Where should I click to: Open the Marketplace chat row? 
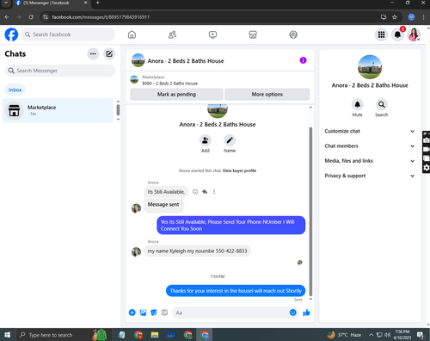(x=58, y=110)
